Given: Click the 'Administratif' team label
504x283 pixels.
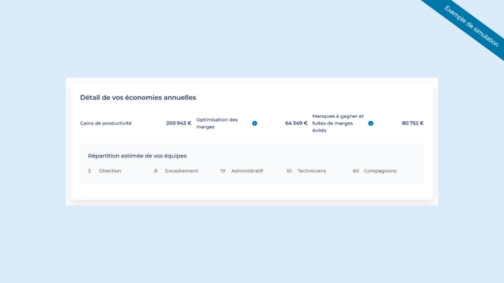Looking at the screenshot, I should point(247,171).
